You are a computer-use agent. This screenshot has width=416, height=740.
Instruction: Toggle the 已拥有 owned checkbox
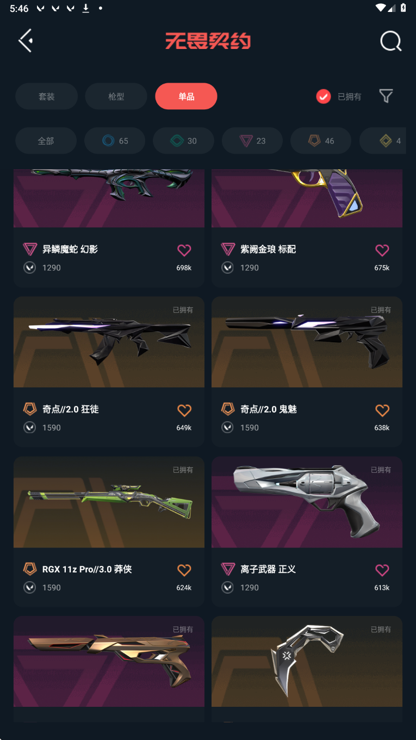coord(324,97)
